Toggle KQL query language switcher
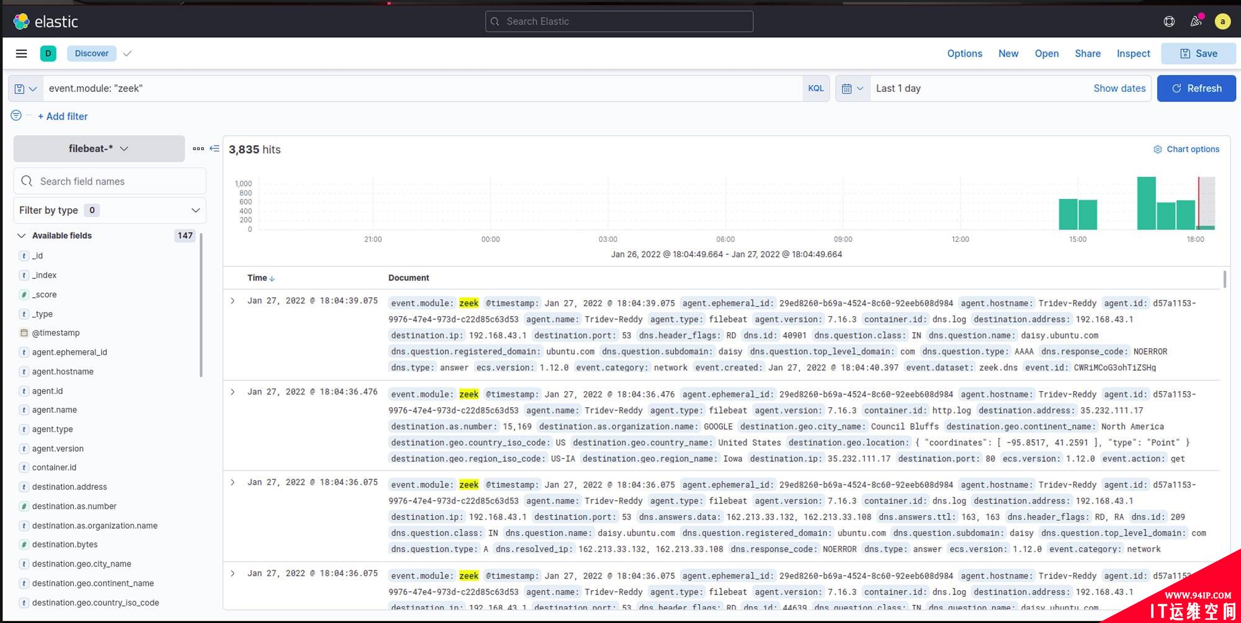Viewport: 1241px width, 623px height. 816,89
